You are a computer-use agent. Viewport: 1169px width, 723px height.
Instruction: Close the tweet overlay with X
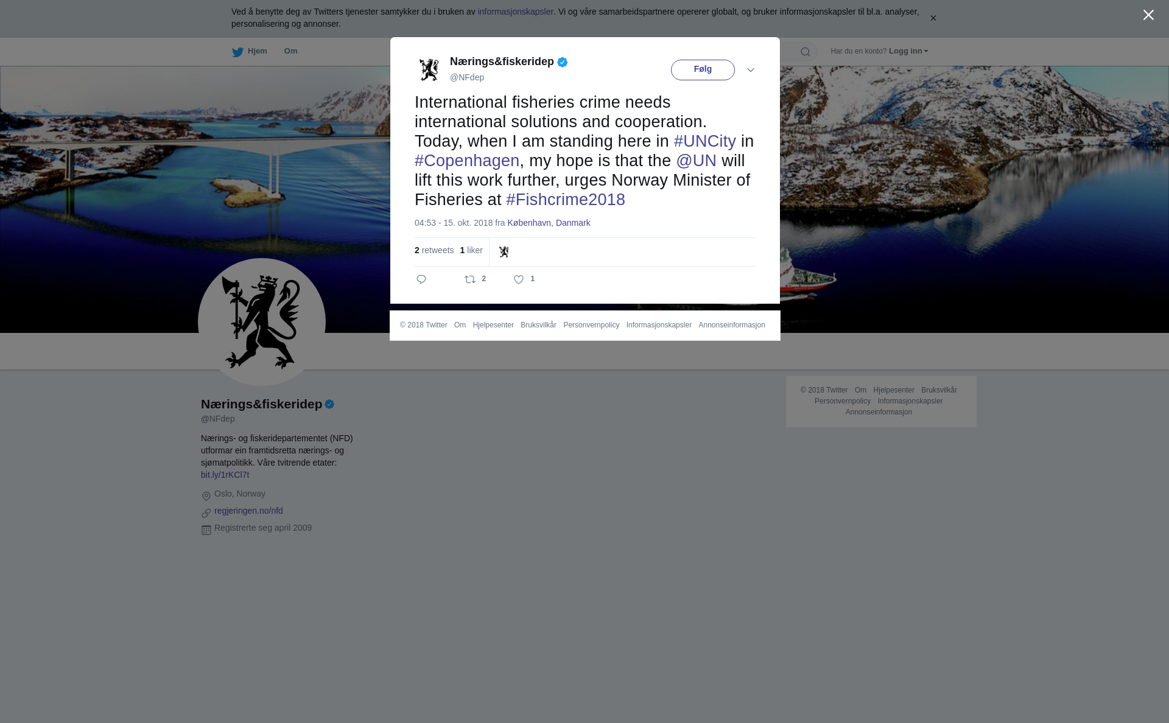pyautogui.click(x=1148, y=15)
